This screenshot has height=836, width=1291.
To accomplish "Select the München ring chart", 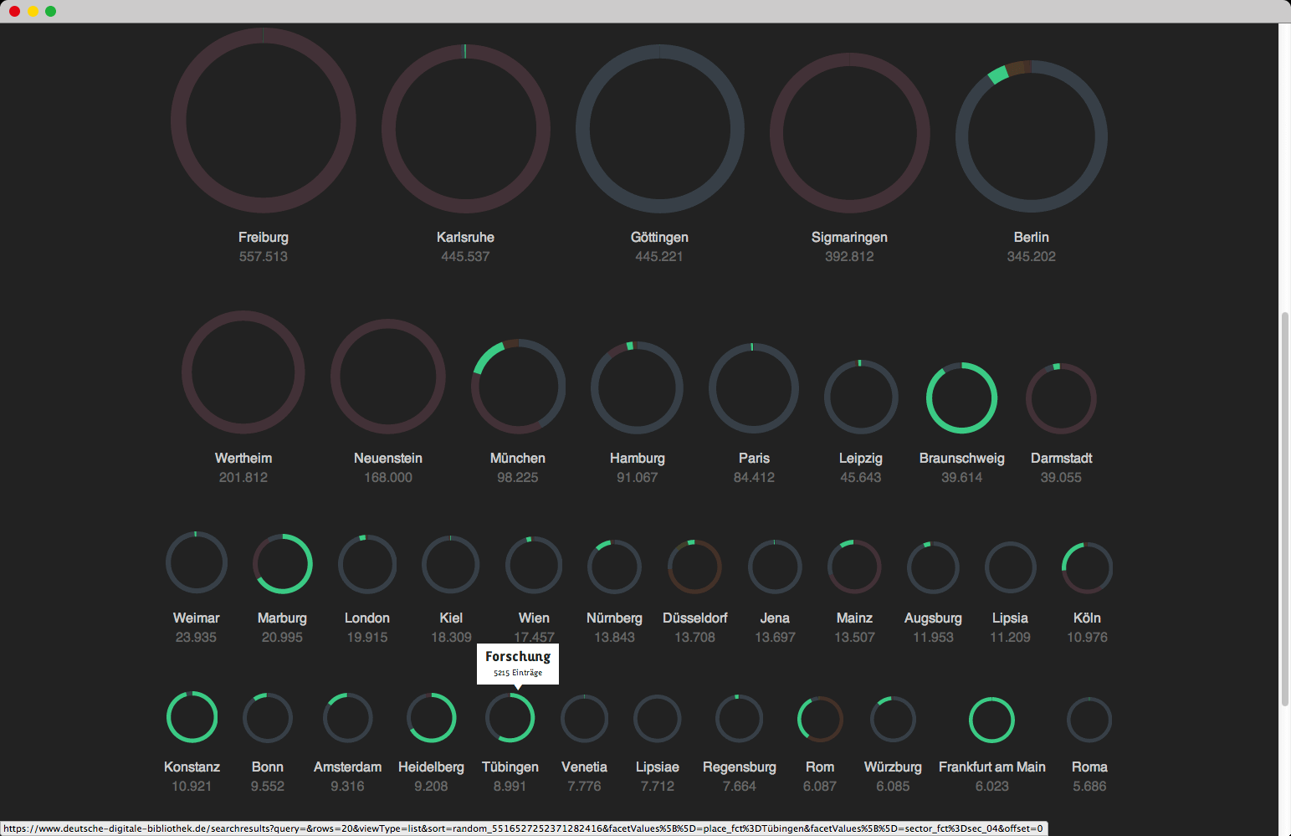I will 518,386.
